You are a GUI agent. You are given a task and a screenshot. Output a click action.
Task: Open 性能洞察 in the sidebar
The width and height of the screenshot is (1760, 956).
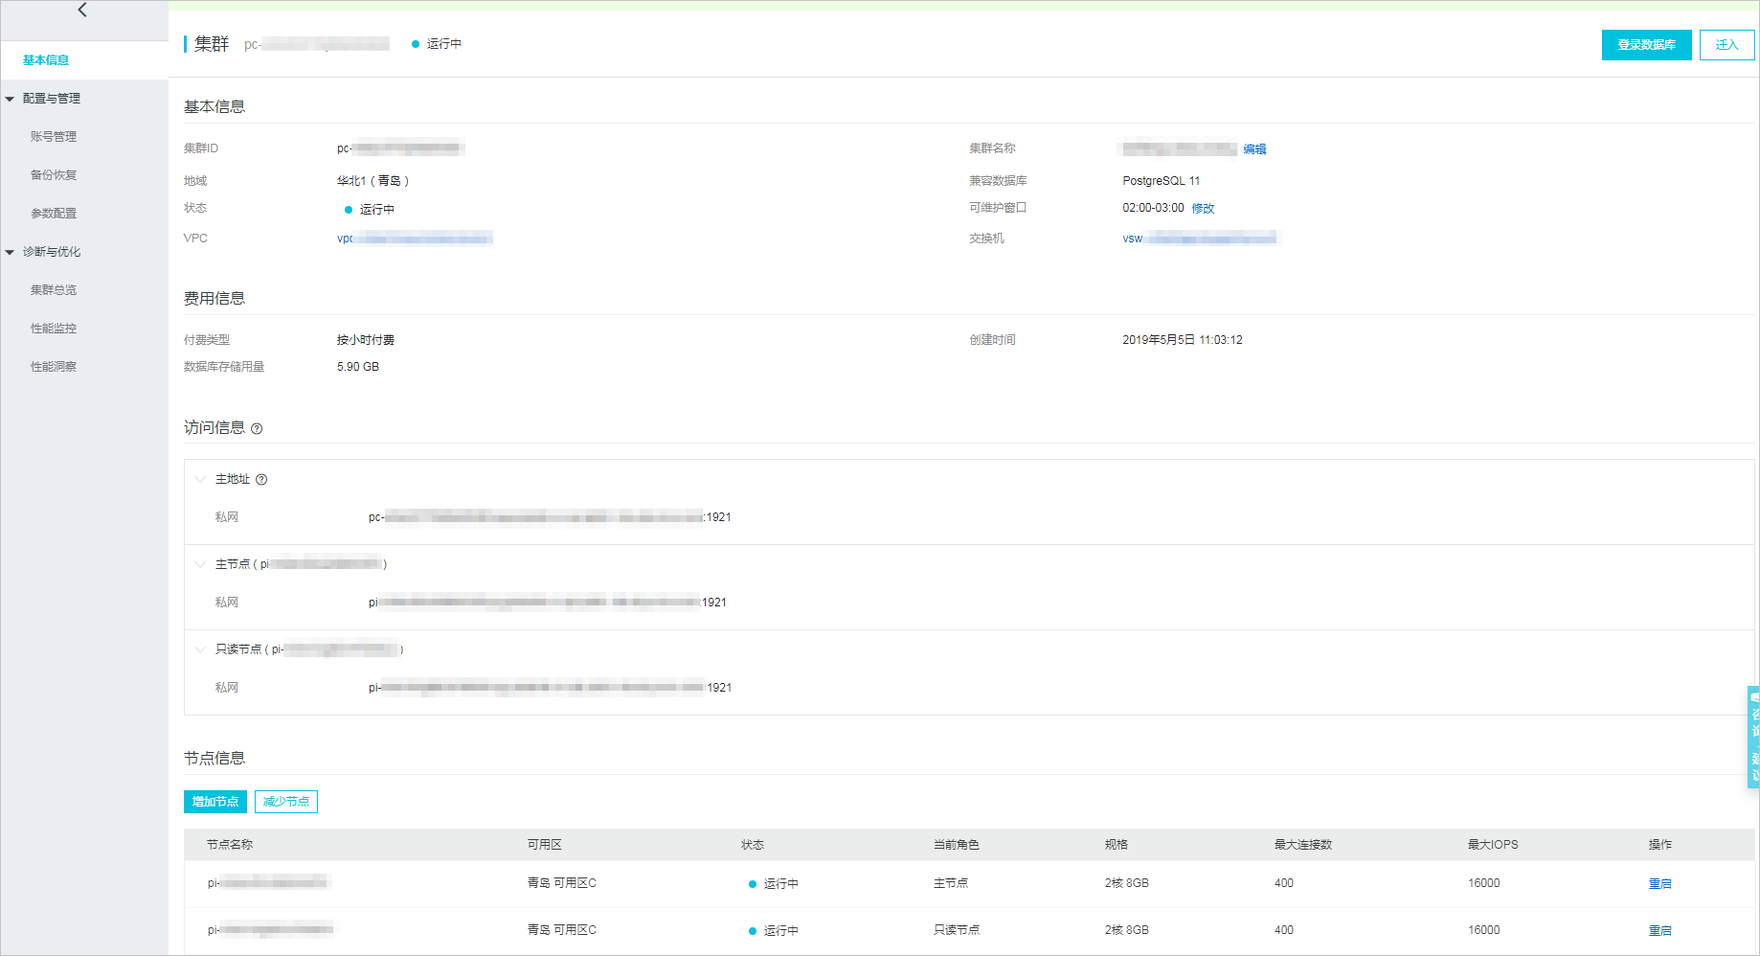point(54,367)
